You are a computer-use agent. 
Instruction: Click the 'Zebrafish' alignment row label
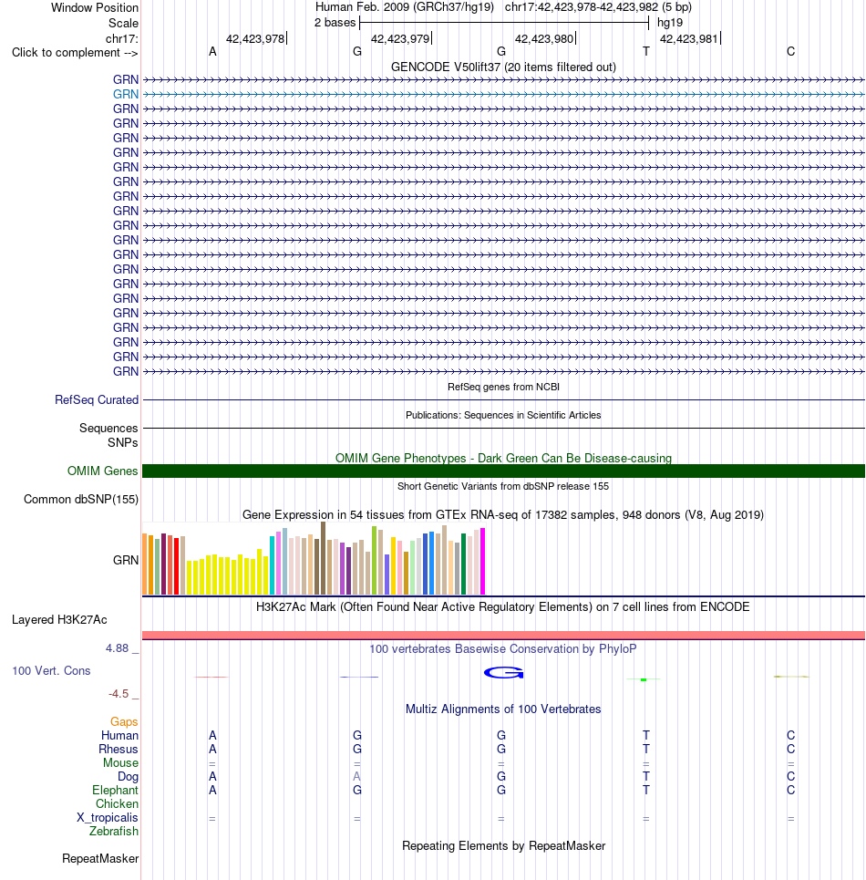[x=114, y=831]
